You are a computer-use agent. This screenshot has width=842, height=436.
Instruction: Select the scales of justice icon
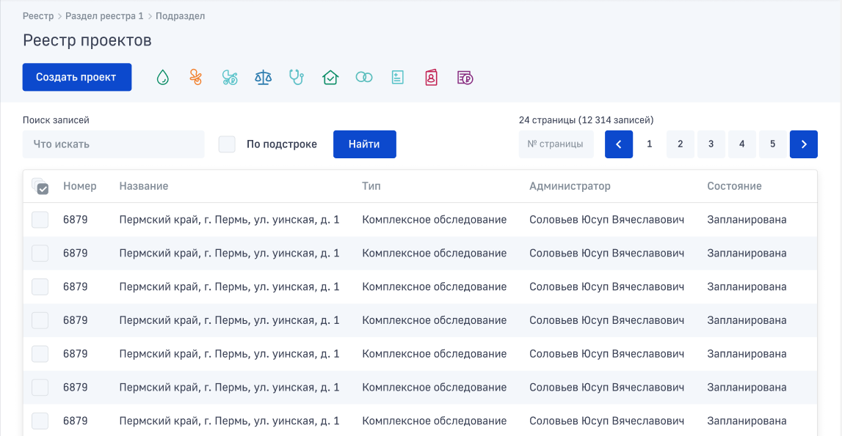coord(263,76)
